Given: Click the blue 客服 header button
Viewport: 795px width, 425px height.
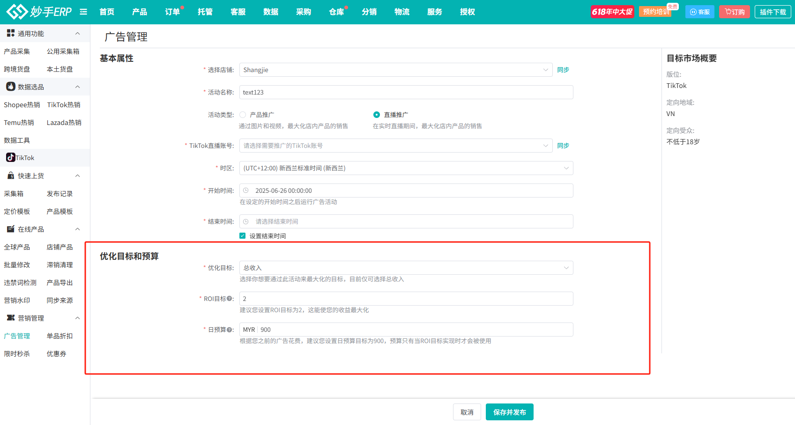Looking at the screenshot, I should coord(700,12).
